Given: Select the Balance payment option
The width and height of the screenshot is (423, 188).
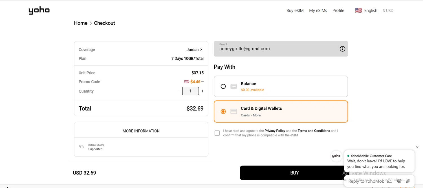Looking at the screenshot, I should [281, 86].
